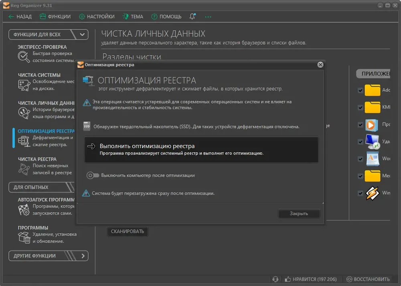The image size is (401, 286).
Task: Click the notification bell icon
Action: coord(192,16)
